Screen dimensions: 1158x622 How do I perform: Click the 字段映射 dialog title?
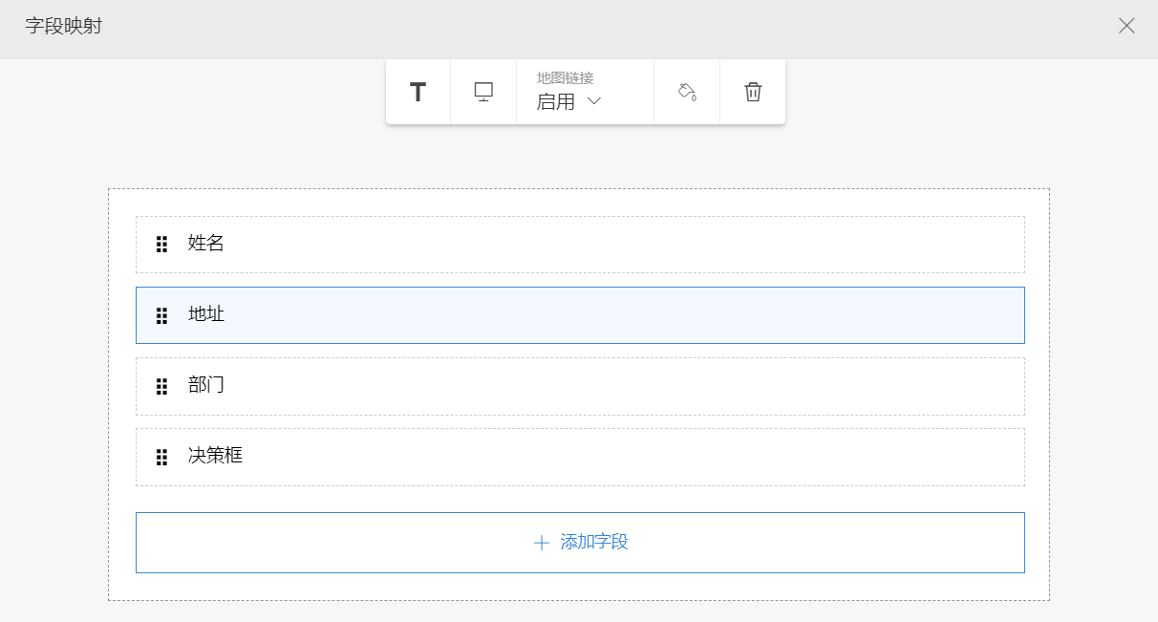point(63,26)
